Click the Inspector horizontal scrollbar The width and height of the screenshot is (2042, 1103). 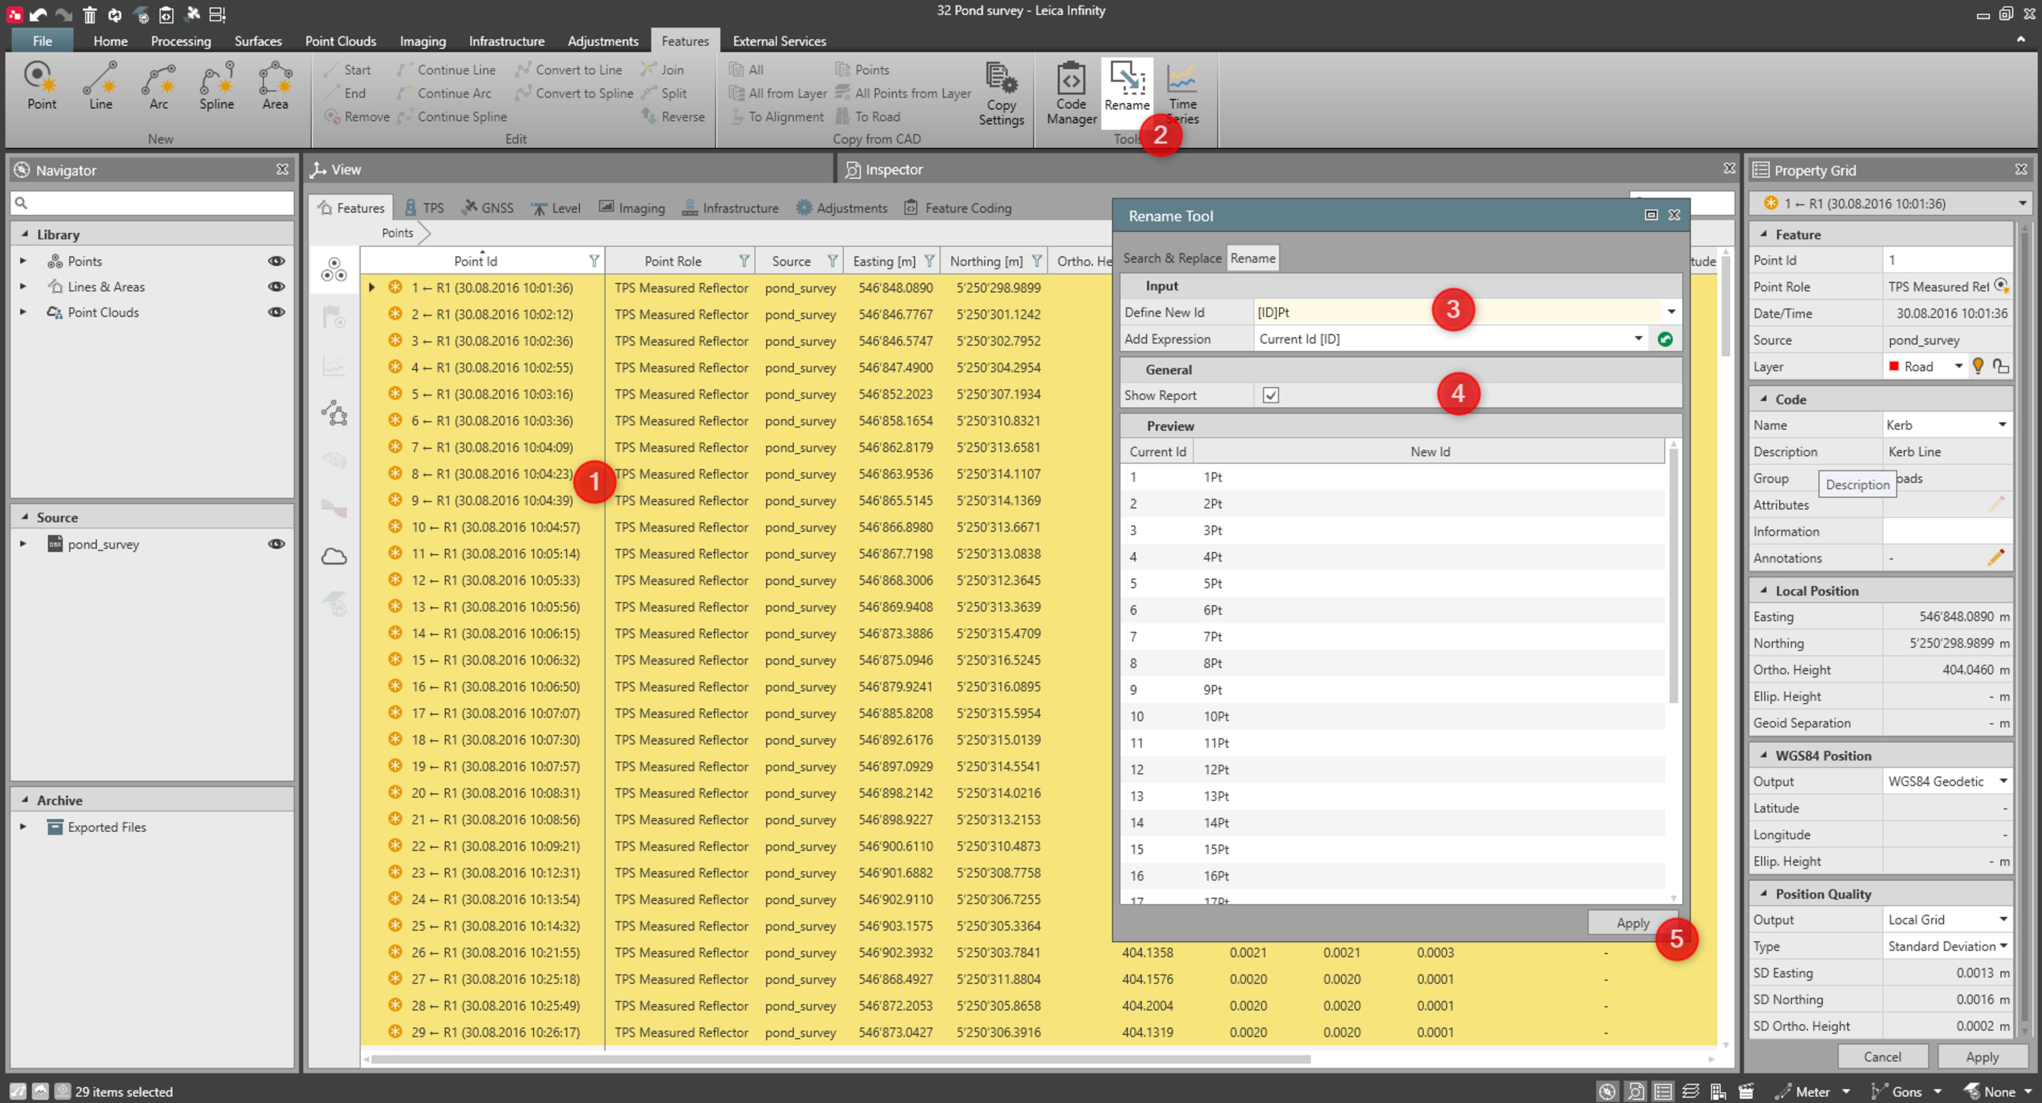click(x=840, y=1059)
